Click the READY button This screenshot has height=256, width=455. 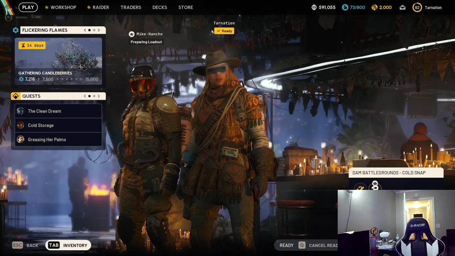[287, 245]
